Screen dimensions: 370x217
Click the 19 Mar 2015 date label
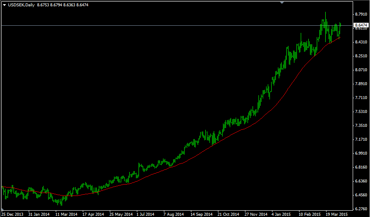click(337, 214)
